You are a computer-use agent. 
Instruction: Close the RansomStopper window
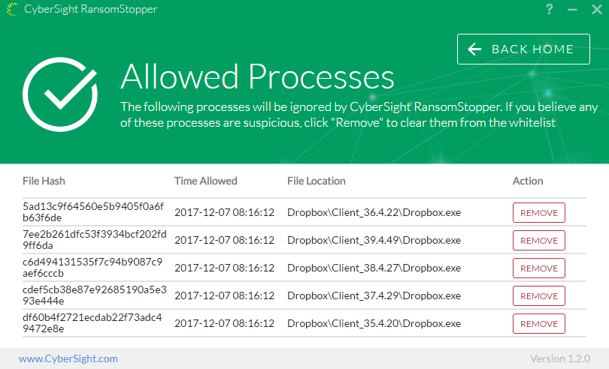(x=595, y=9)
